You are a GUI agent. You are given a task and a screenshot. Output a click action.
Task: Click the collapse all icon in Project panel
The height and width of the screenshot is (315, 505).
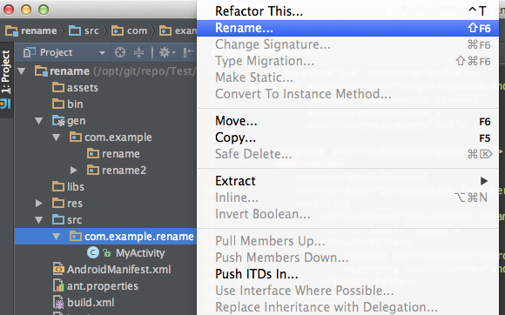tap(138, 52)
